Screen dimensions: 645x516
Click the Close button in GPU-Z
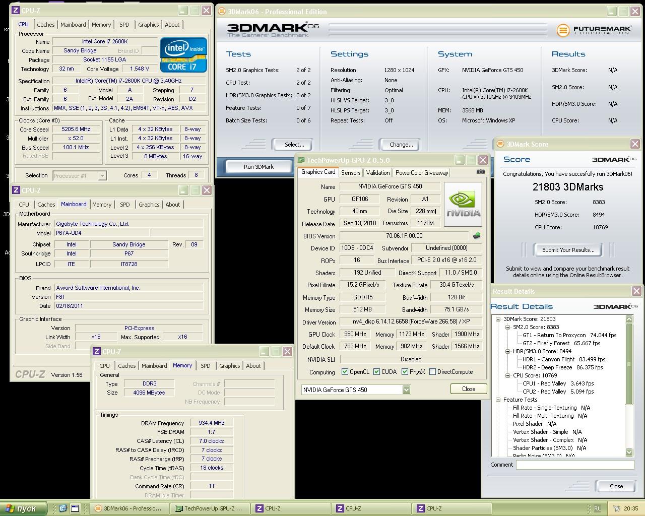tap(469, 389)
